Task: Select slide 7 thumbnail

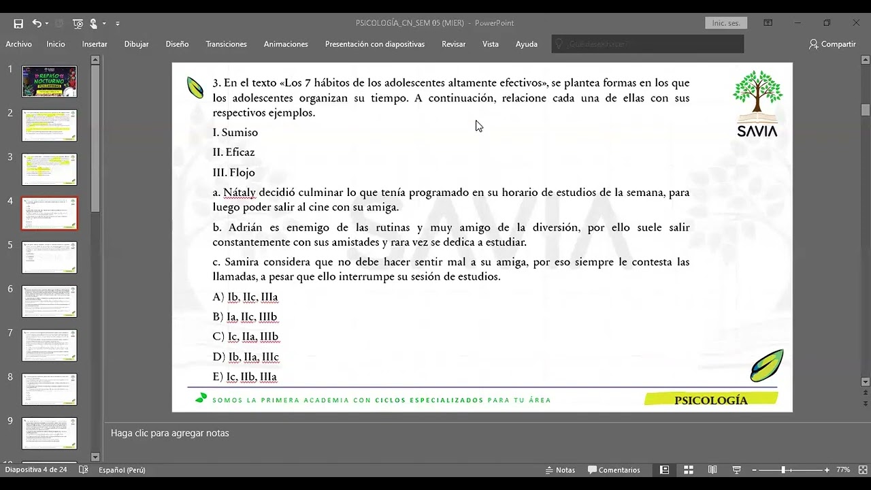Action: coord(50,346)
